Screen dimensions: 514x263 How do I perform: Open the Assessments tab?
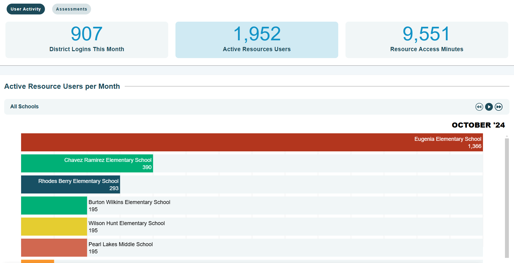tap(71, 9)
